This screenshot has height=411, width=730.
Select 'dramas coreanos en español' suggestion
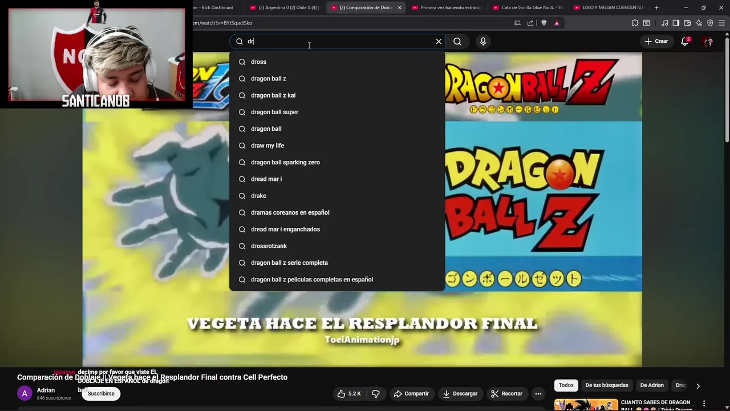coord(337,212)
